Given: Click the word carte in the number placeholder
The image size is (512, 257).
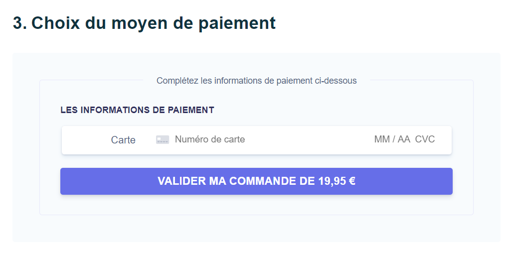Looking at the screenshot, I should click(x=234, y=139).
